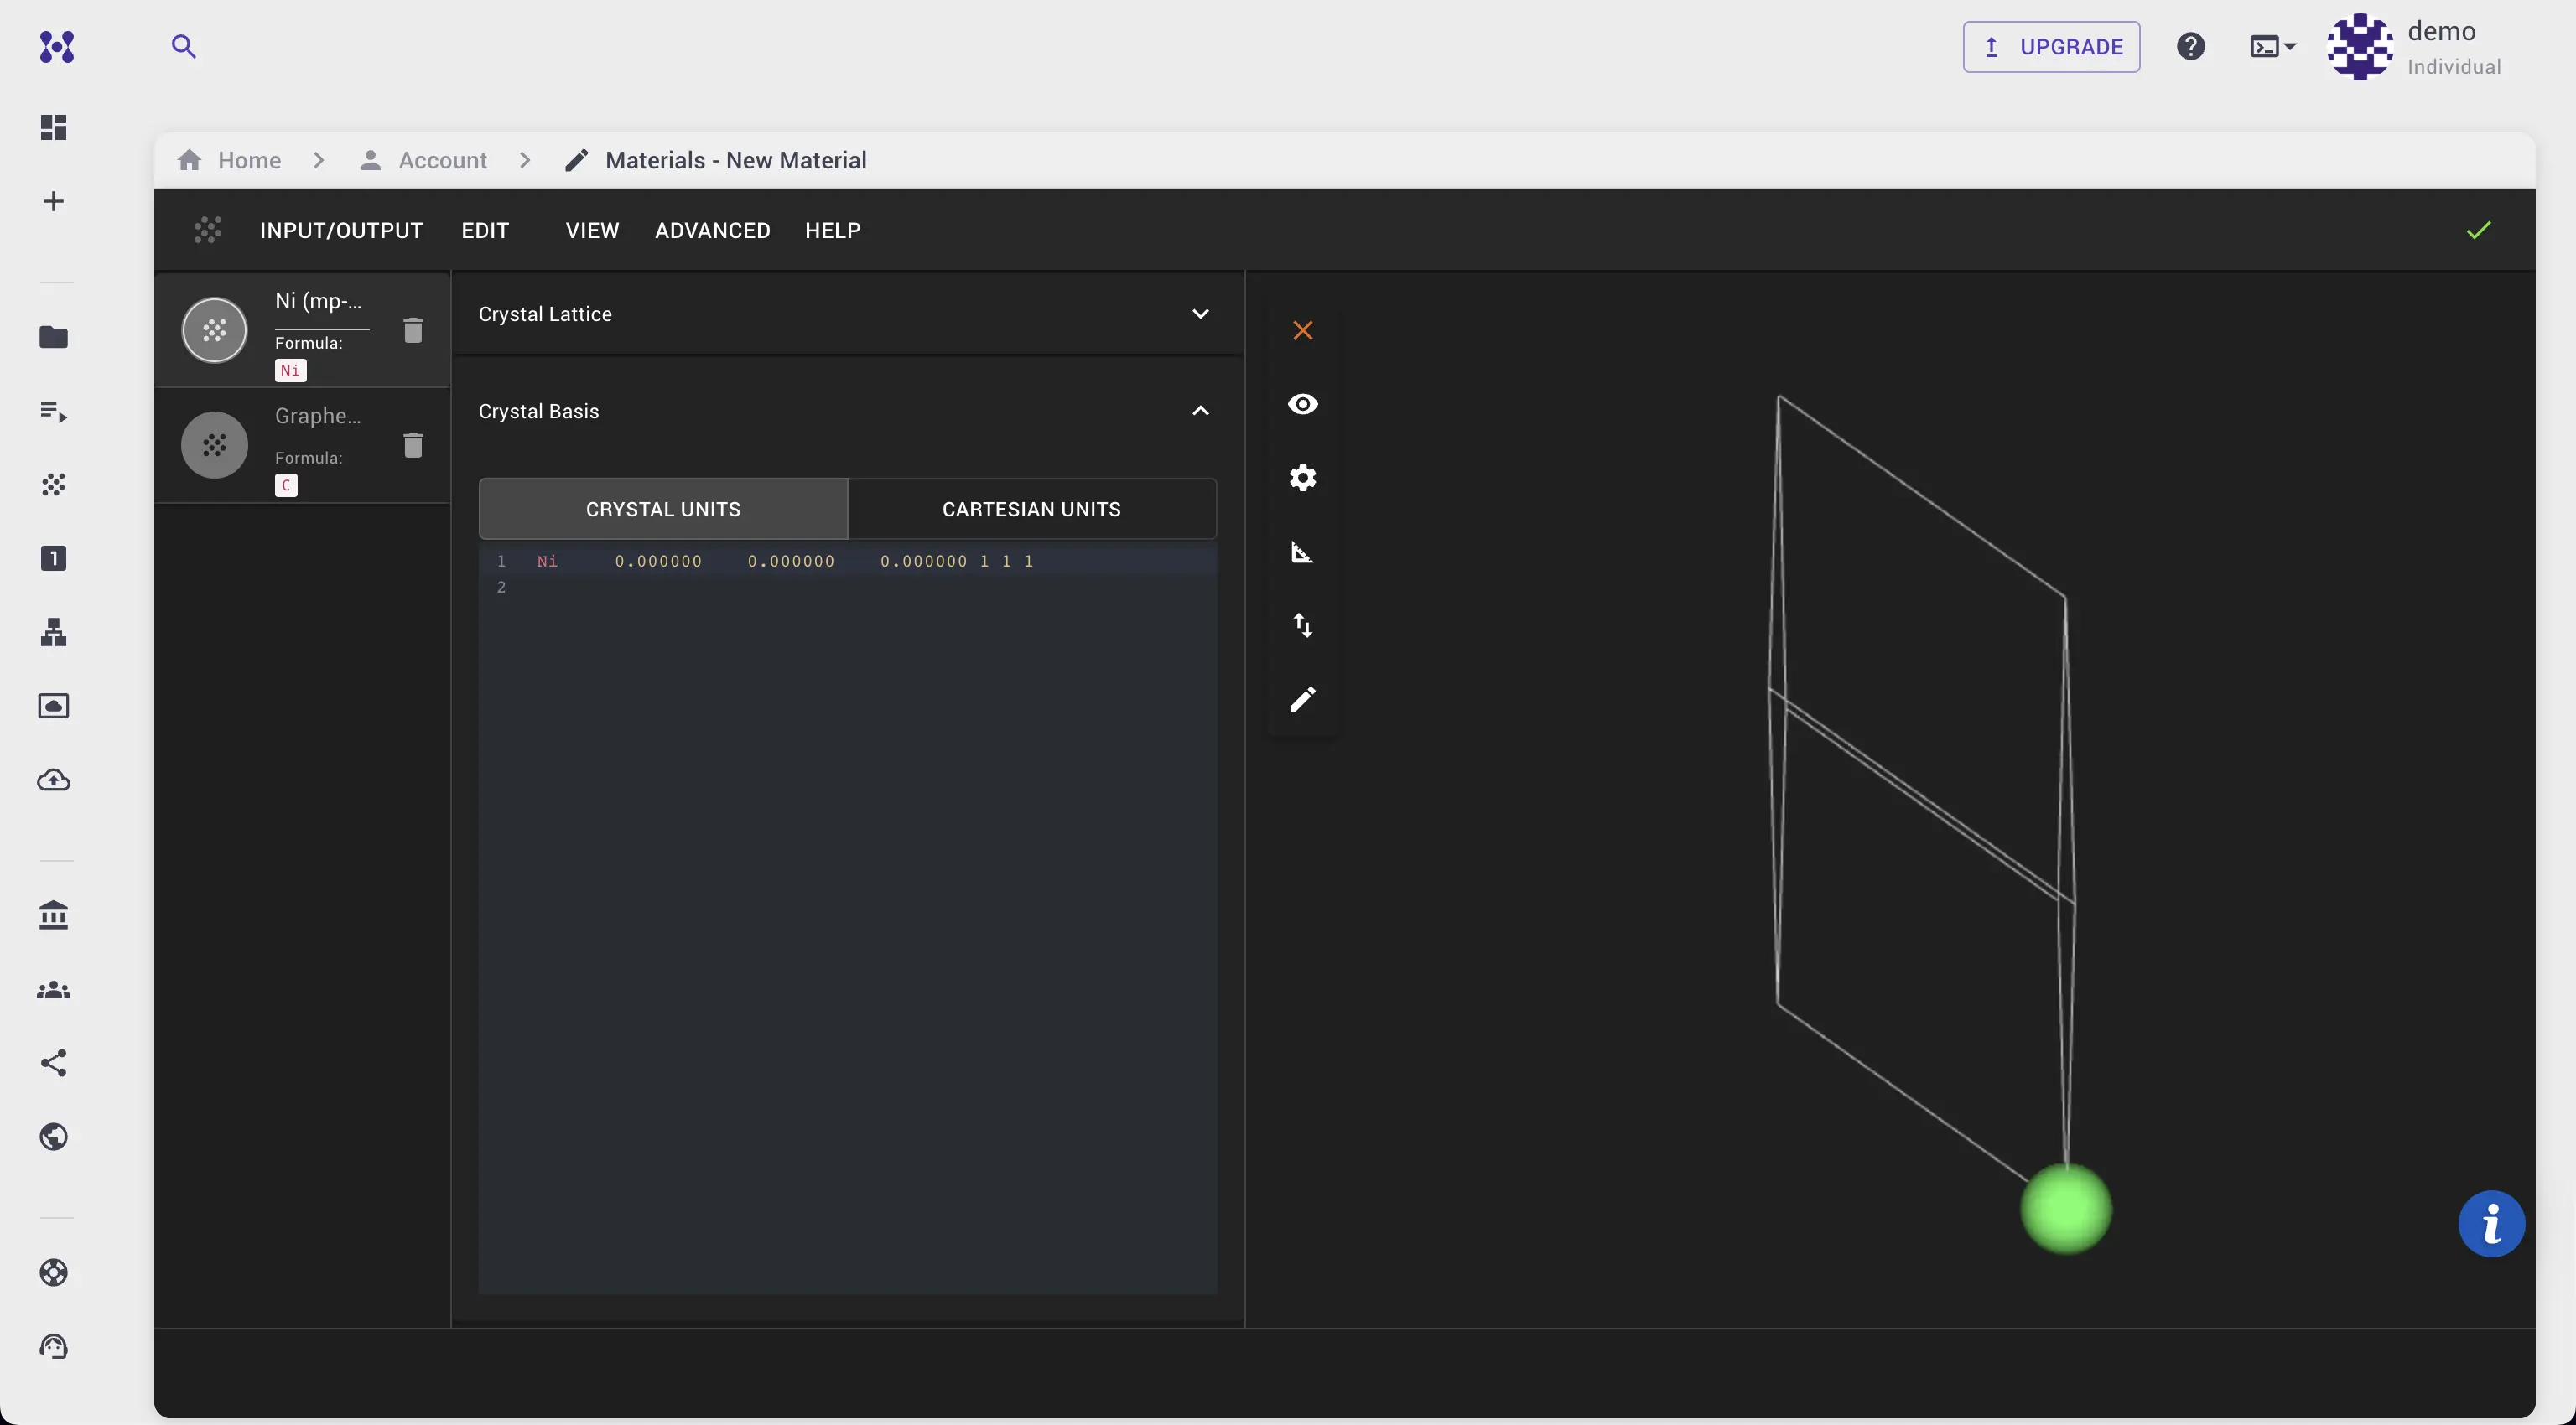
Task: Collapse the Crystal Basis section
Action: [1200, 411]
